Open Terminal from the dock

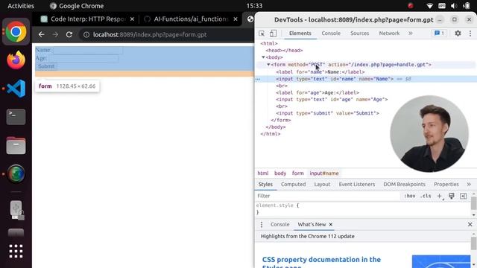[16, 117]
